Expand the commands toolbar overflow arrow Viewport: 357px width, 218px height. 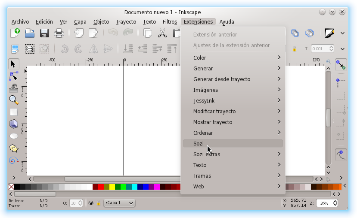342,33
